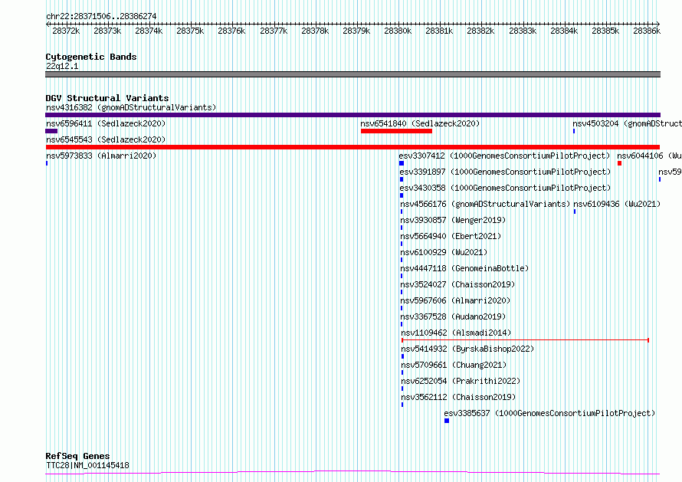The height and width of the screenshot is (482, 682).
Task: Click the 28383k ruler position
Action: click(523, 31)
